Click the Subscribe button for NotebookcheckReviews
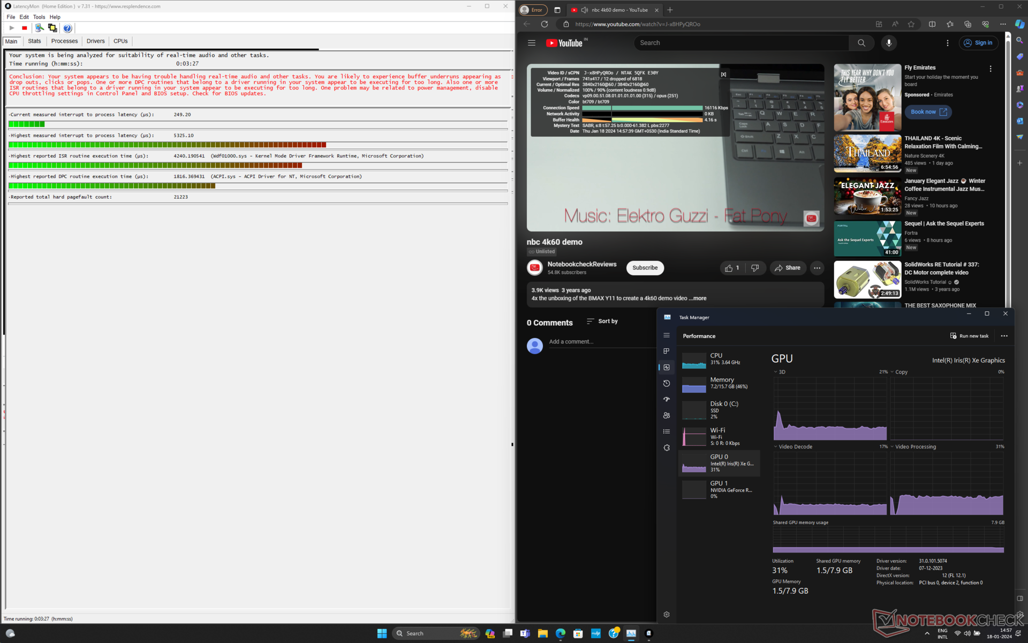 (x=645, y=268)
